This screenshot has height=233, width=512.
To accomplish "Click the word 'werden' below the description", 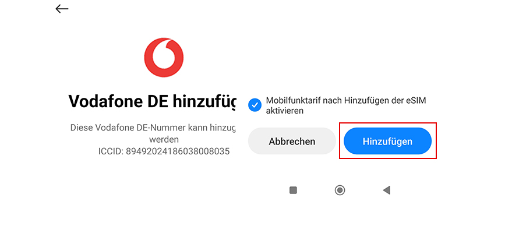I will (164, 140).
